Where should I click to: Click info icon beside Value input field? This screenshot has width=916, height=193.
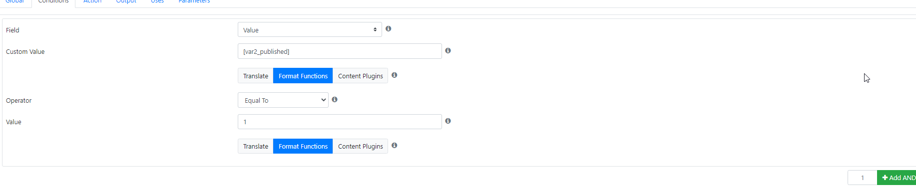coord(448,121)
